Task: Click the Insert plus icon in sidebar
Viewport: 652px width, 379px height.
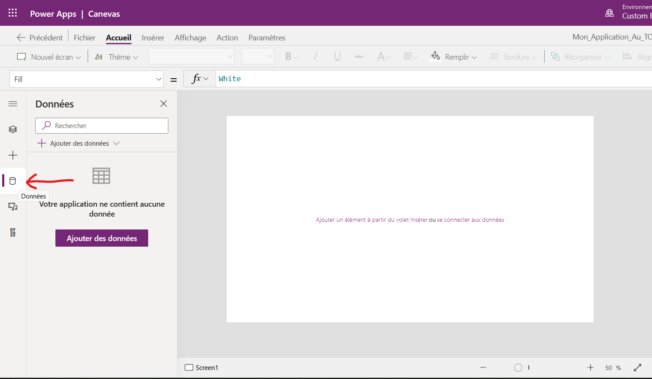Action: pyautogui.click(x=13, y=155)
